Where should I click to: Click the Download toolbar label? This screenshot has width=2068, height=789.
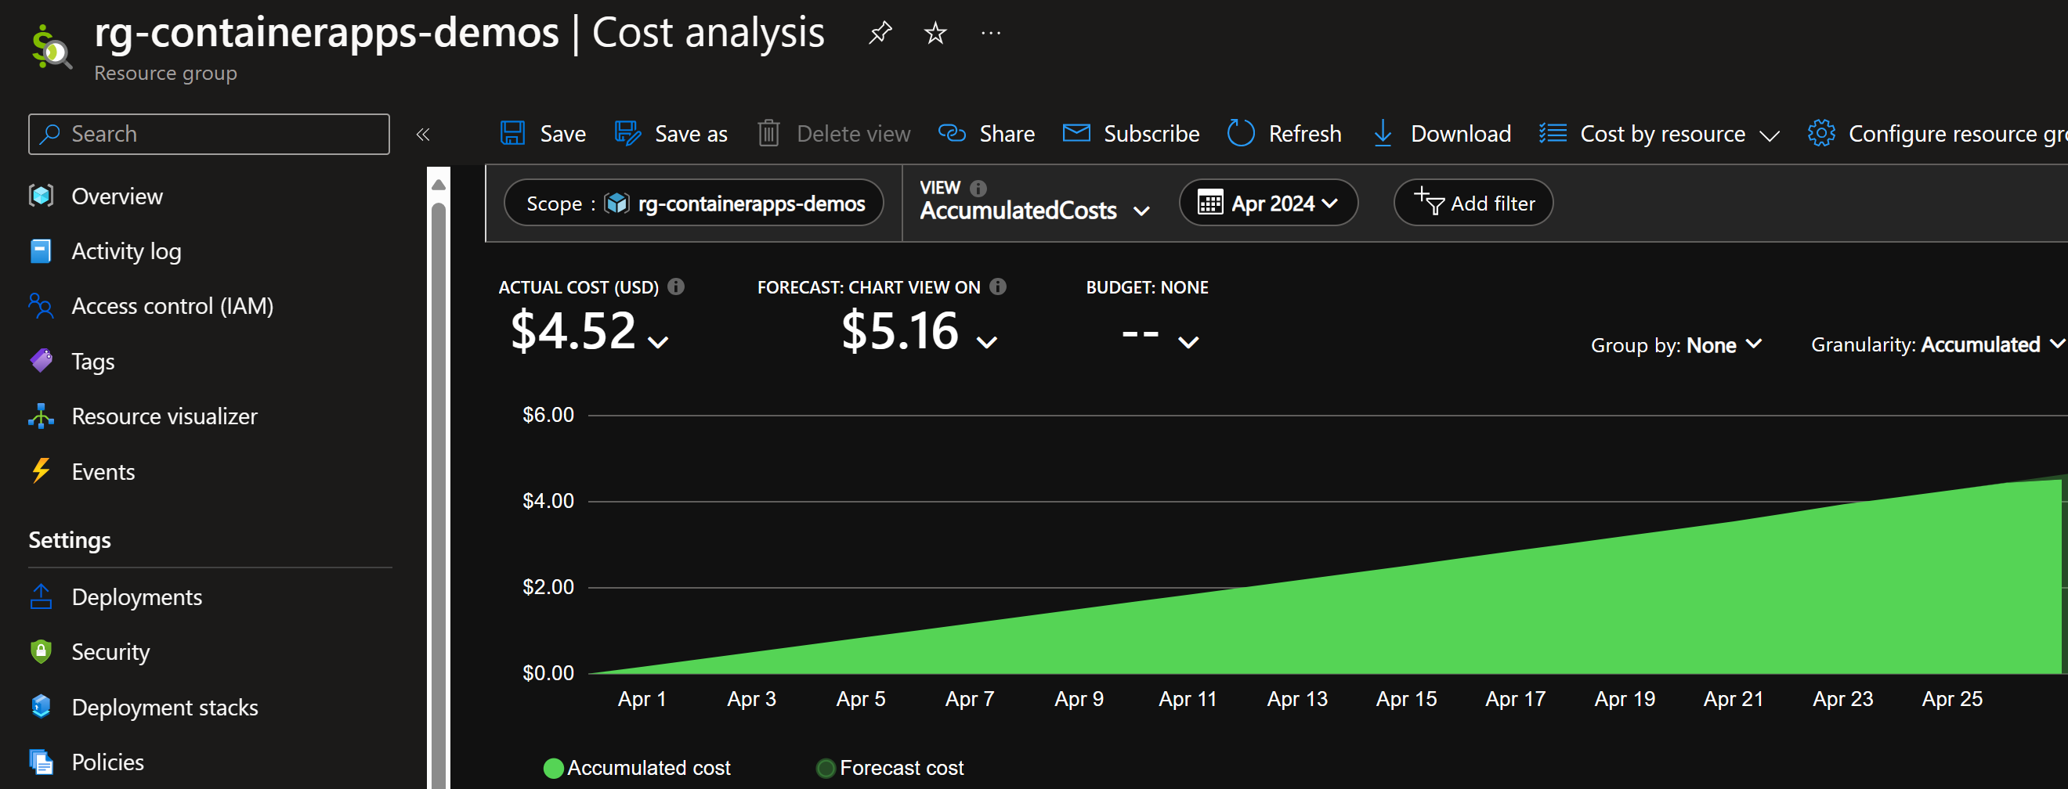coord(1461,134)
